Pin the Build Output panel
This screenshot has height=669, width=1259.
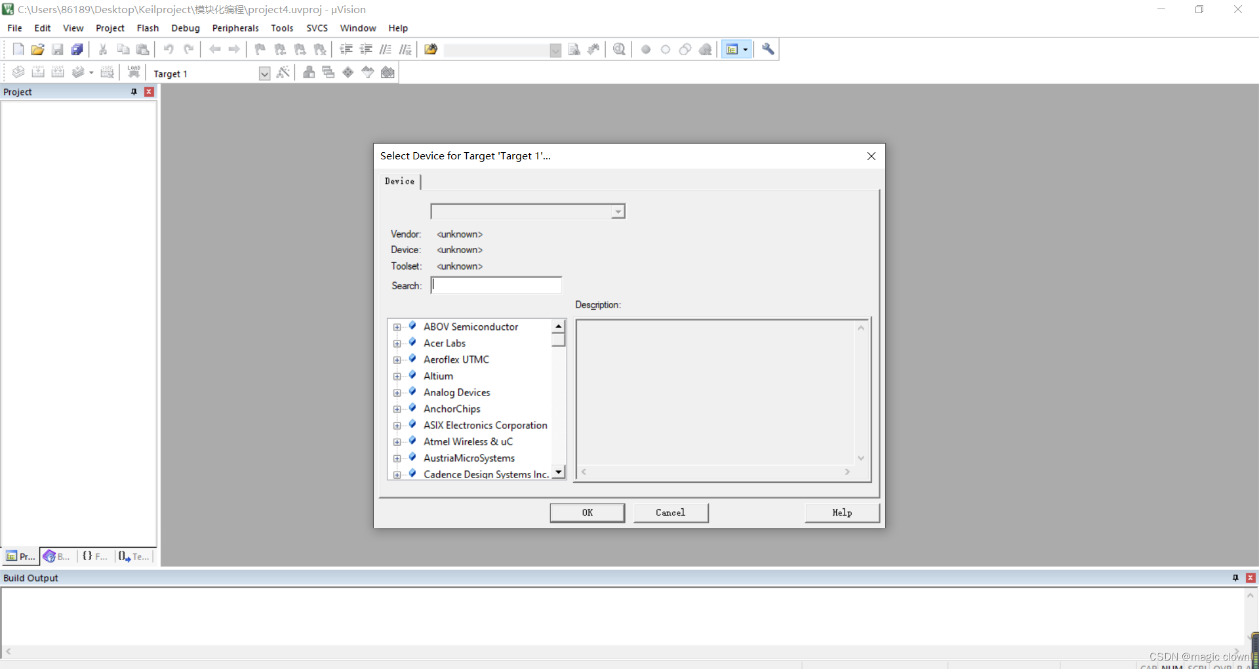[x=1235, y=578]
